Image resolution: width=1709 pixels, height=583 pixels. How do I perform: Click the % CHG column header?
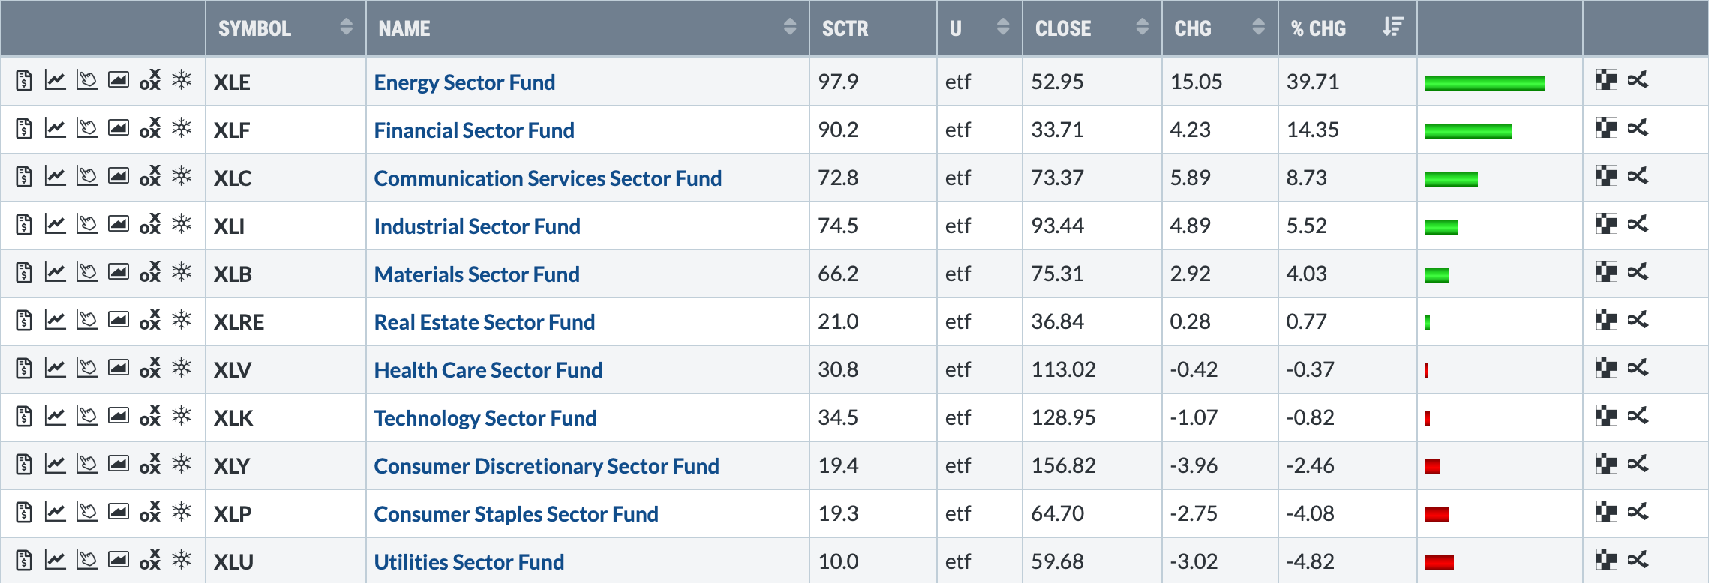[x=1318, y=28]
